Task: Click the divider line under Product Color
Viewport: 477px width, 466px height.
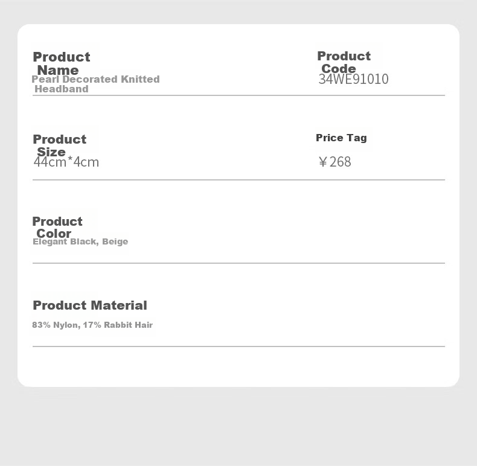Action: point(239,263)
